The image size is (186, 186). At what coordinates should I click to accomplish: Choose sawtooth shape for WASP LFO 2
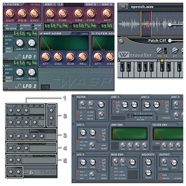click(x=16, y=63)
